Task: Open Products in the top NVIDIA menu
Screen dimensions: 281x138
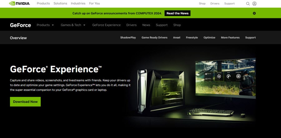Action: 43,3
